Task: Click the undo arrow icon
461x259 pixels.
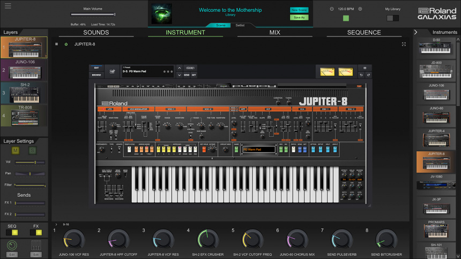Action: click(361, 75)
